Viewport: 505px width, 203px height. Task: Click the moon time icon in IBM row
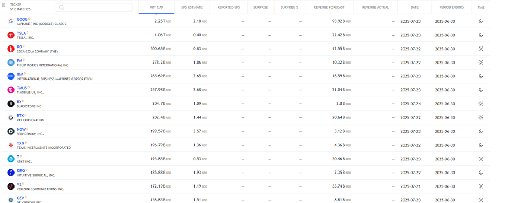[x=481, y=76]
